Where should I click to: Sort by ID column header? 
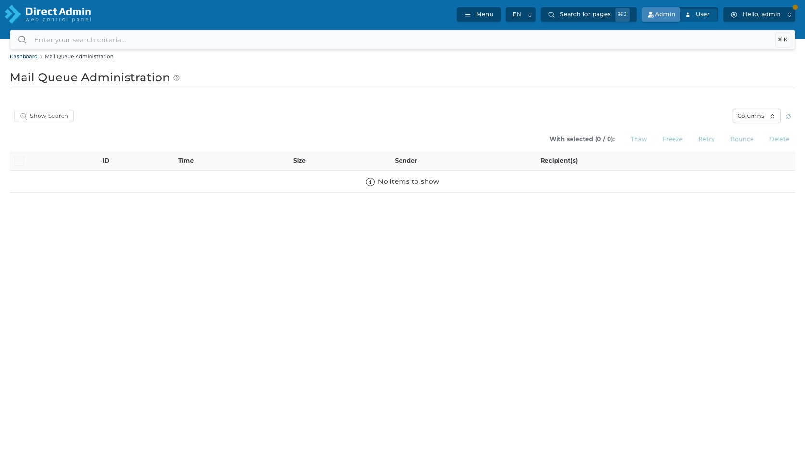(x=106, y=161)
